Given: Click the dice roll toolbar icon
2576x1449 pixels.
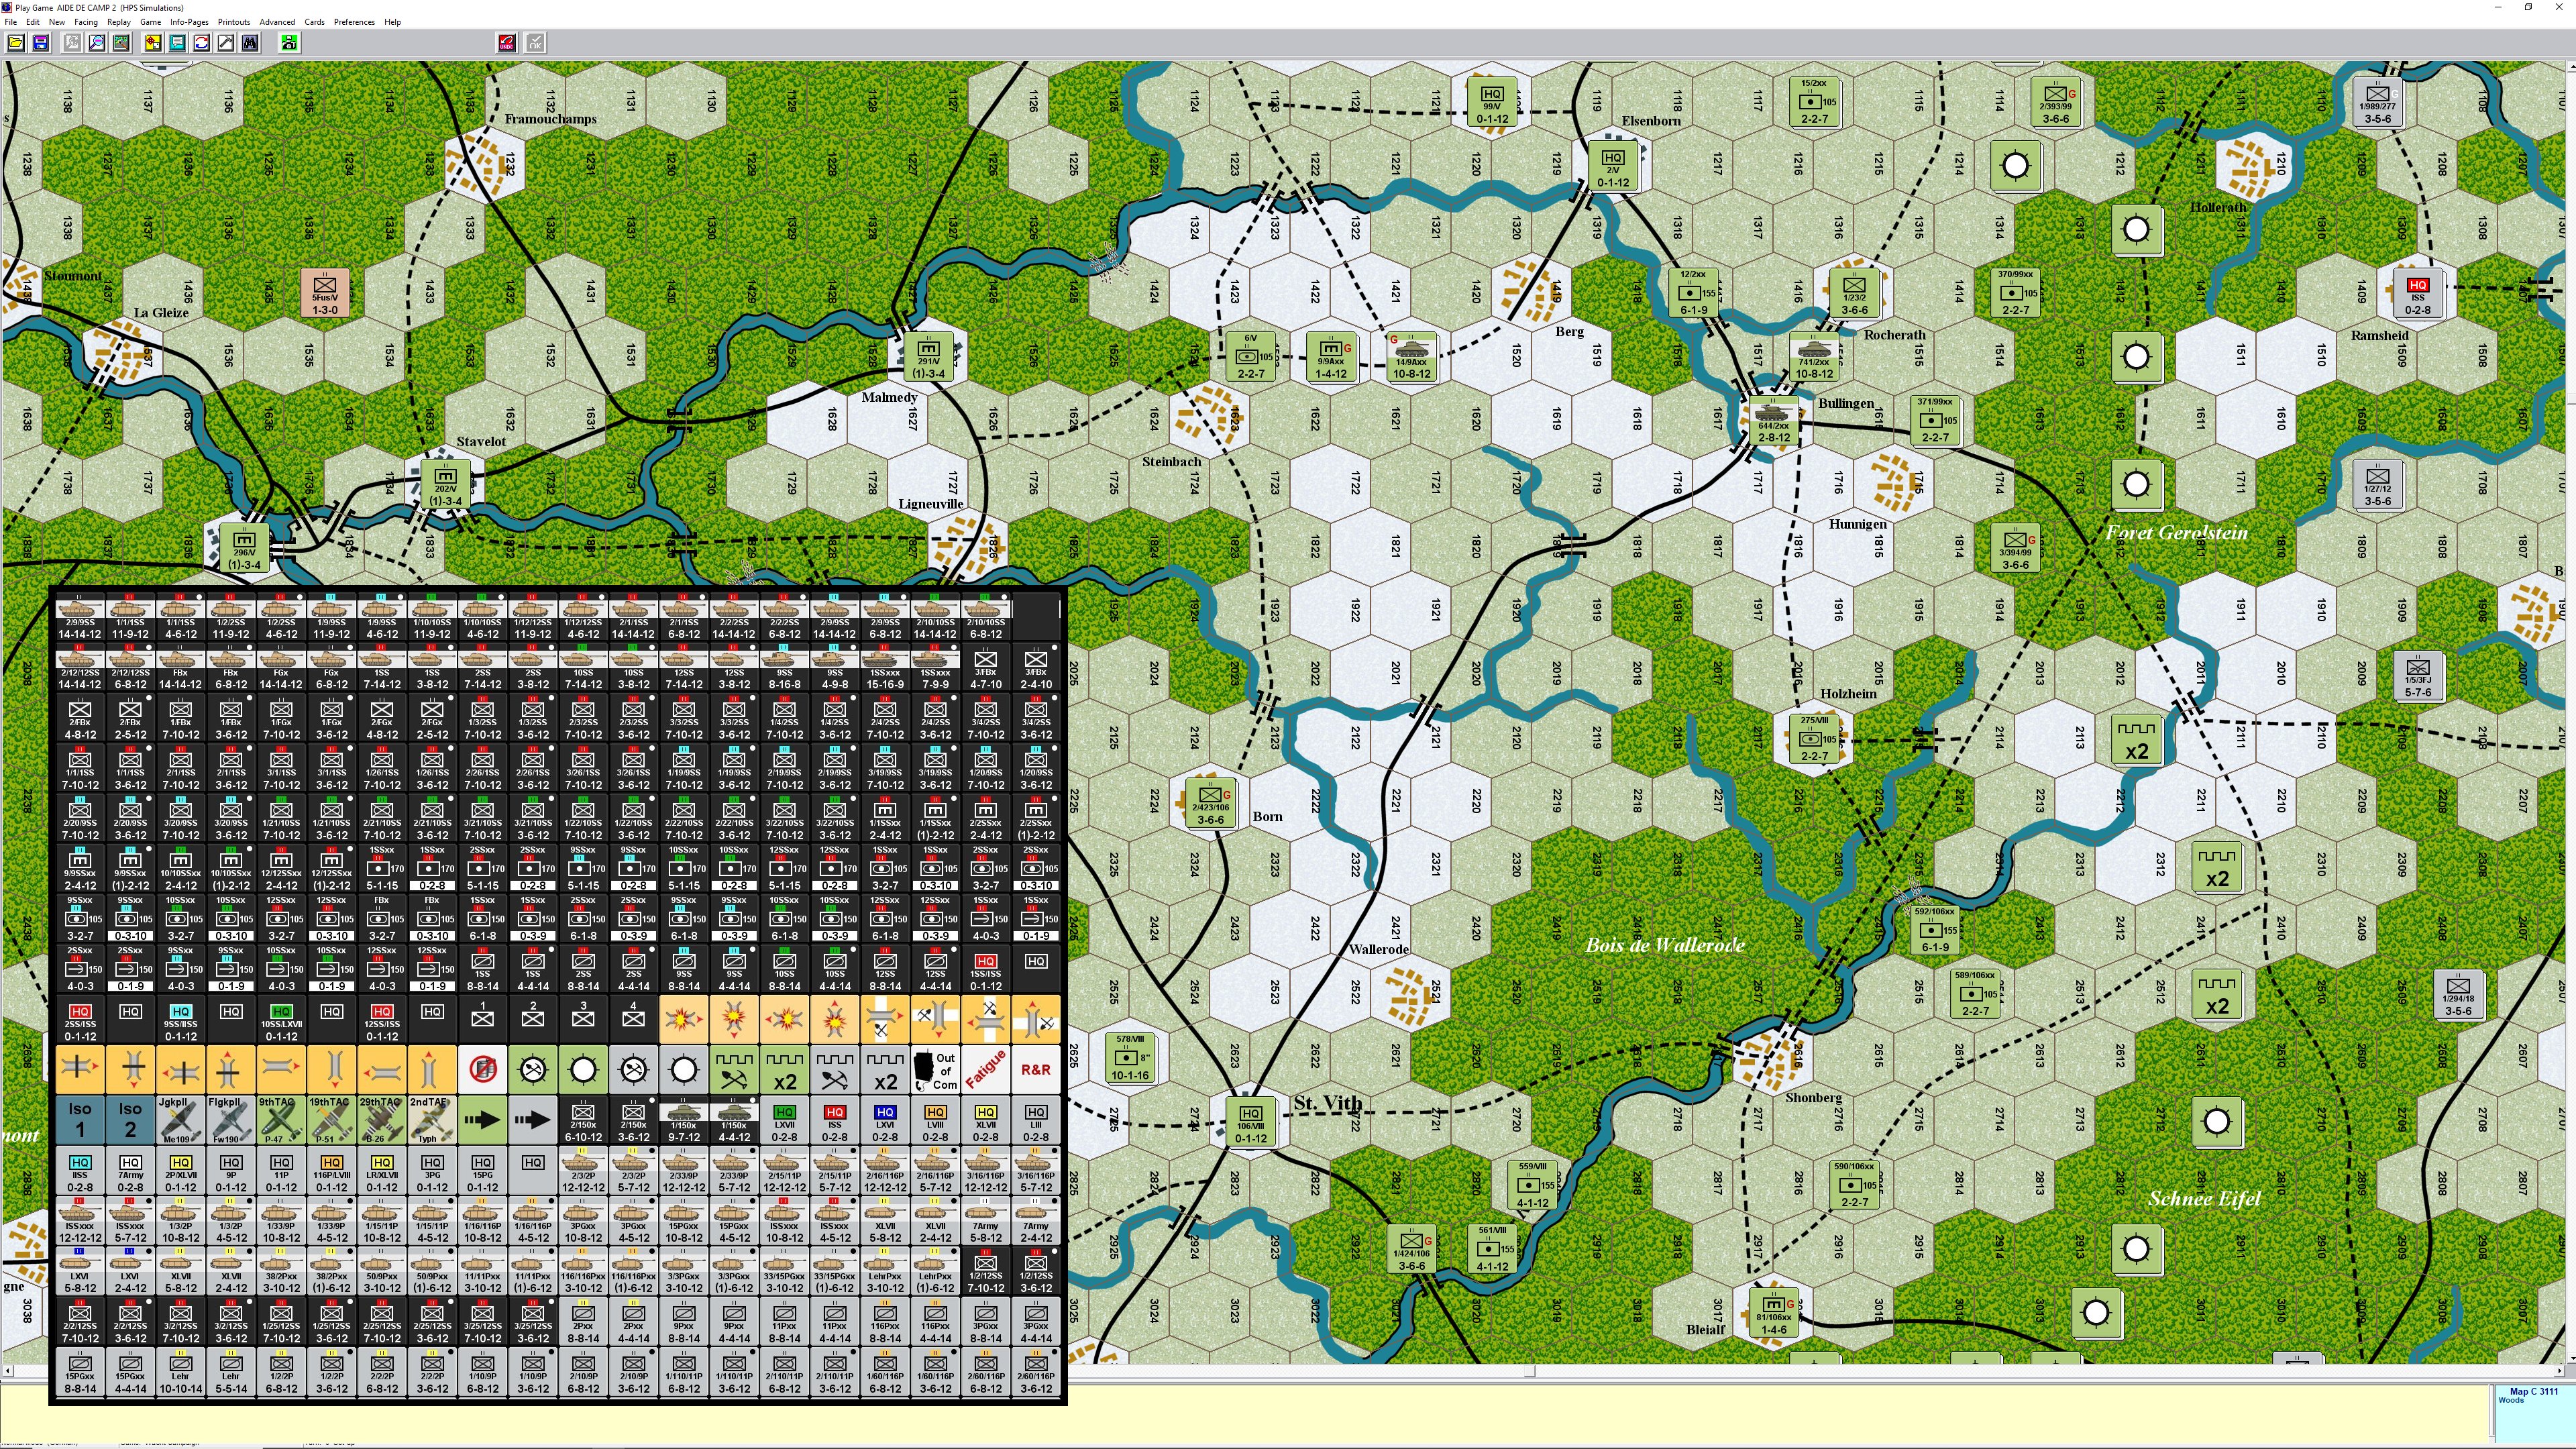Looking at the screenshot, I should pos(153,43).
